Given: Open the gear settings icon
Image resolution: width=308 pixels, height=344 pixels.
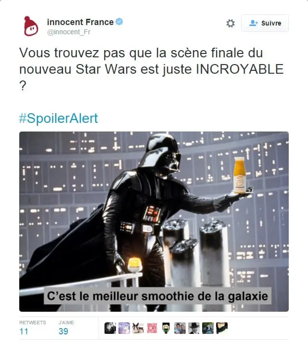Looking at the screenshot, I should [x=231, y=23].
